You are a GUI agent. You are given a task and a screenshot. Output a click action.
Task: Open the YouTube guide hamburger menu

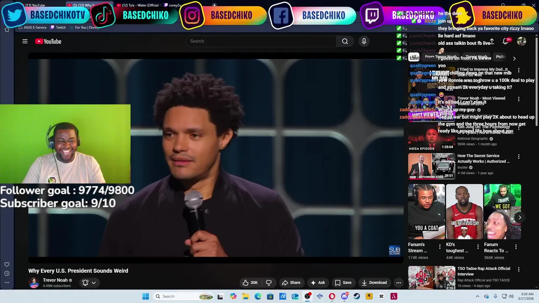click(x=25, y=41)
